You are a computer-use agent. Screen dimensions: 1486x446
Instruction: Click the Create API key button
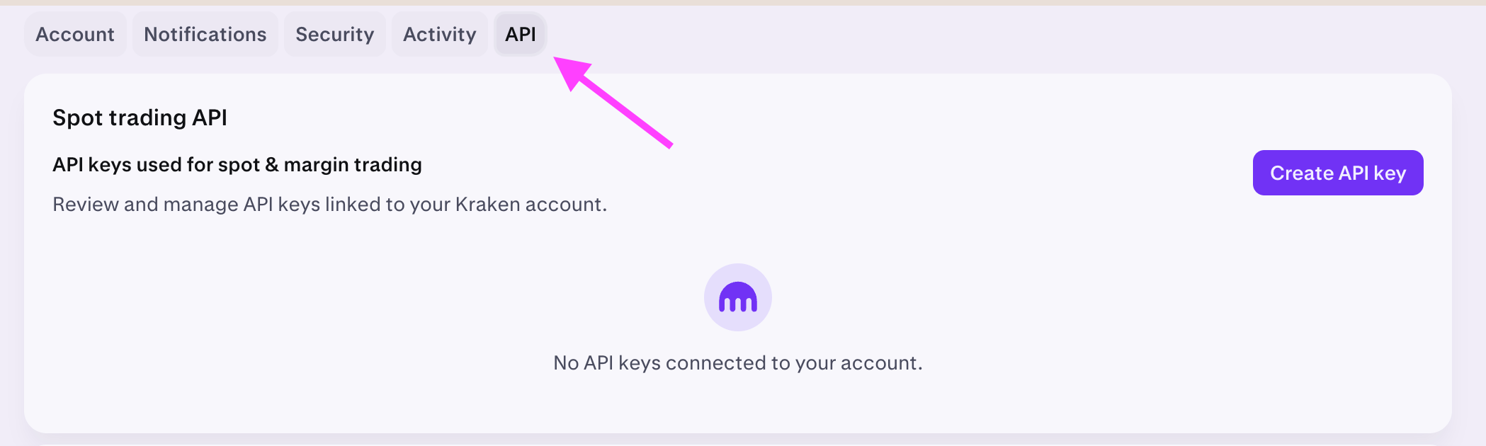click(1337, 172)
